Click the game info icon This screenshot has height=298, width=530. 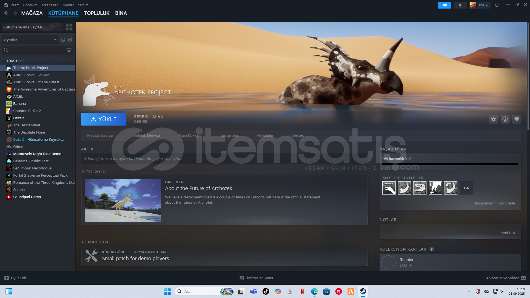505,119
